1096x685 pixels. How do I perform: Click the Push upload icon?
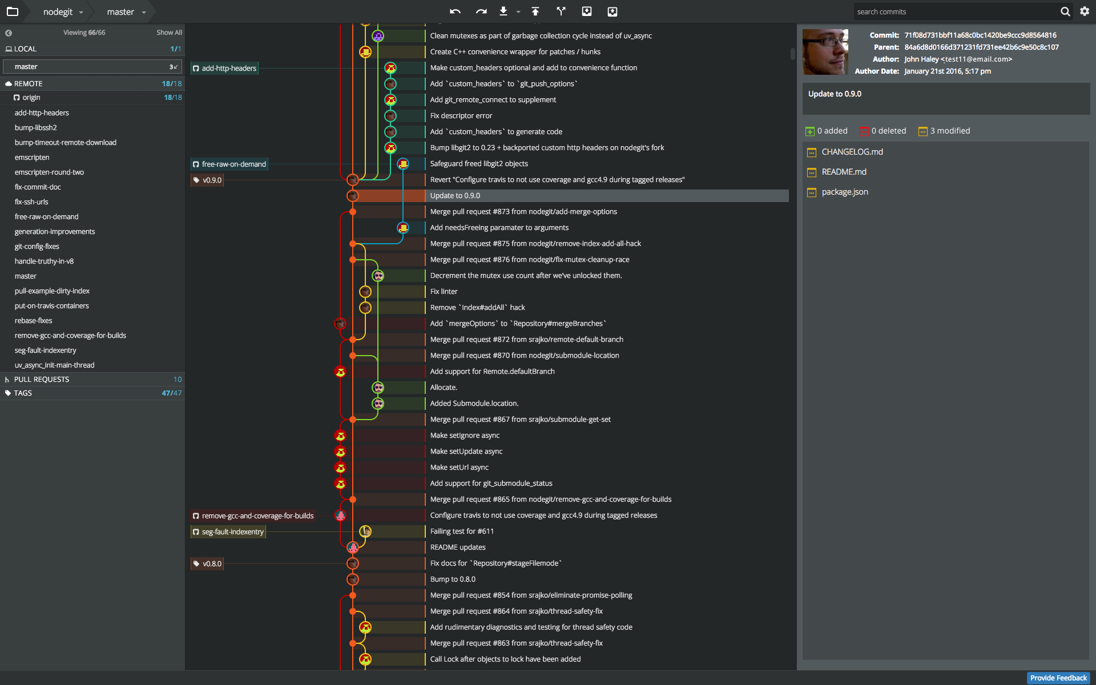point(535,11)
